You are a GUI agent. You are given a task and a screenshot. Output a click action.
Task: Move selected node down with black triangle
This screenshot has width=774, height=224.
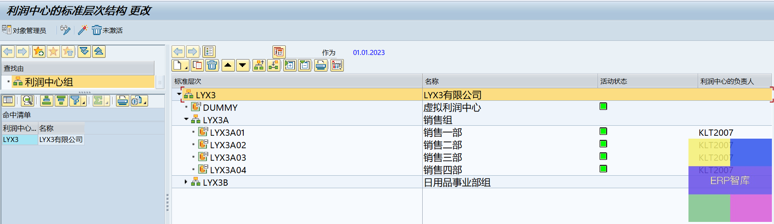(242, 65)
